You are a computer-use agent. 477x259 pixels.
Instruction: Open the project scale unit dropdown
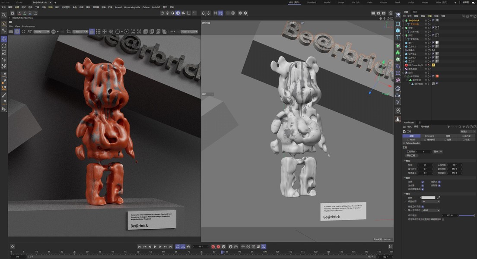(438, 152)
